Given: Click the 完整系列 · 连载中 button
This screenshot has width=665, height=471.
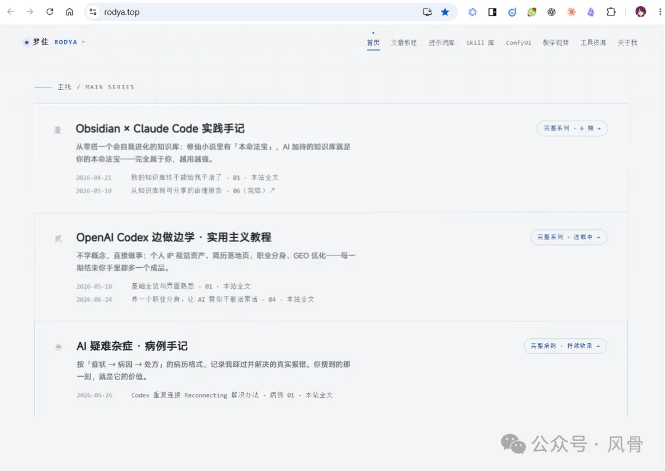Looking at the screenshot, I should point(569,237).
